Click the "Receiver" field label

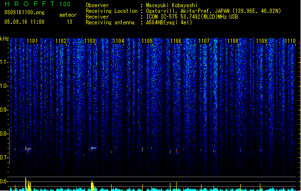point(97,17)
